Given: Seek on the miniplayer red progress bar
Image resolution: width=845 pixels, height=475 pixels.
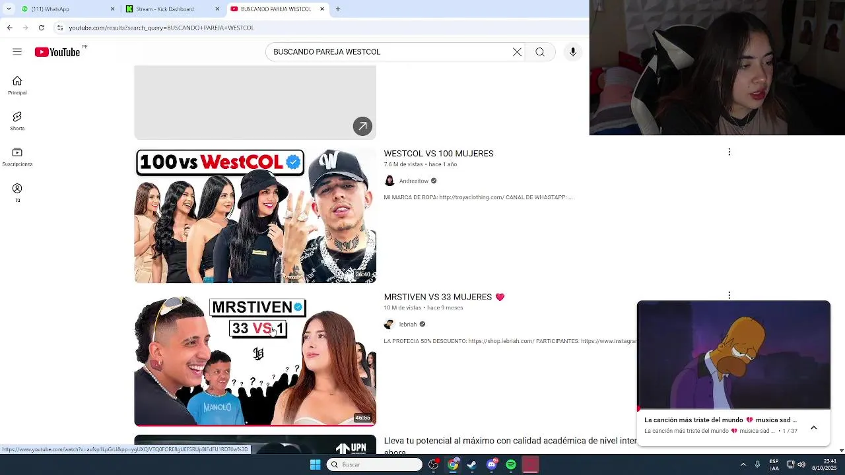Looking at the screenshot, I should point(733,410).
